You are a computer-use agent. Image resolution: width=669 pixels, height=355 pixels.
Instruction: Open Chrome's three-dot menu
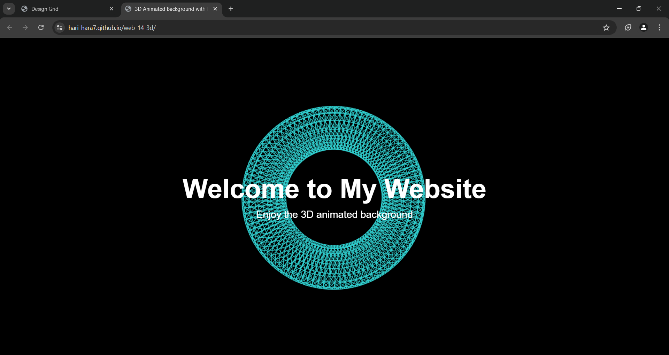(659, 27)
